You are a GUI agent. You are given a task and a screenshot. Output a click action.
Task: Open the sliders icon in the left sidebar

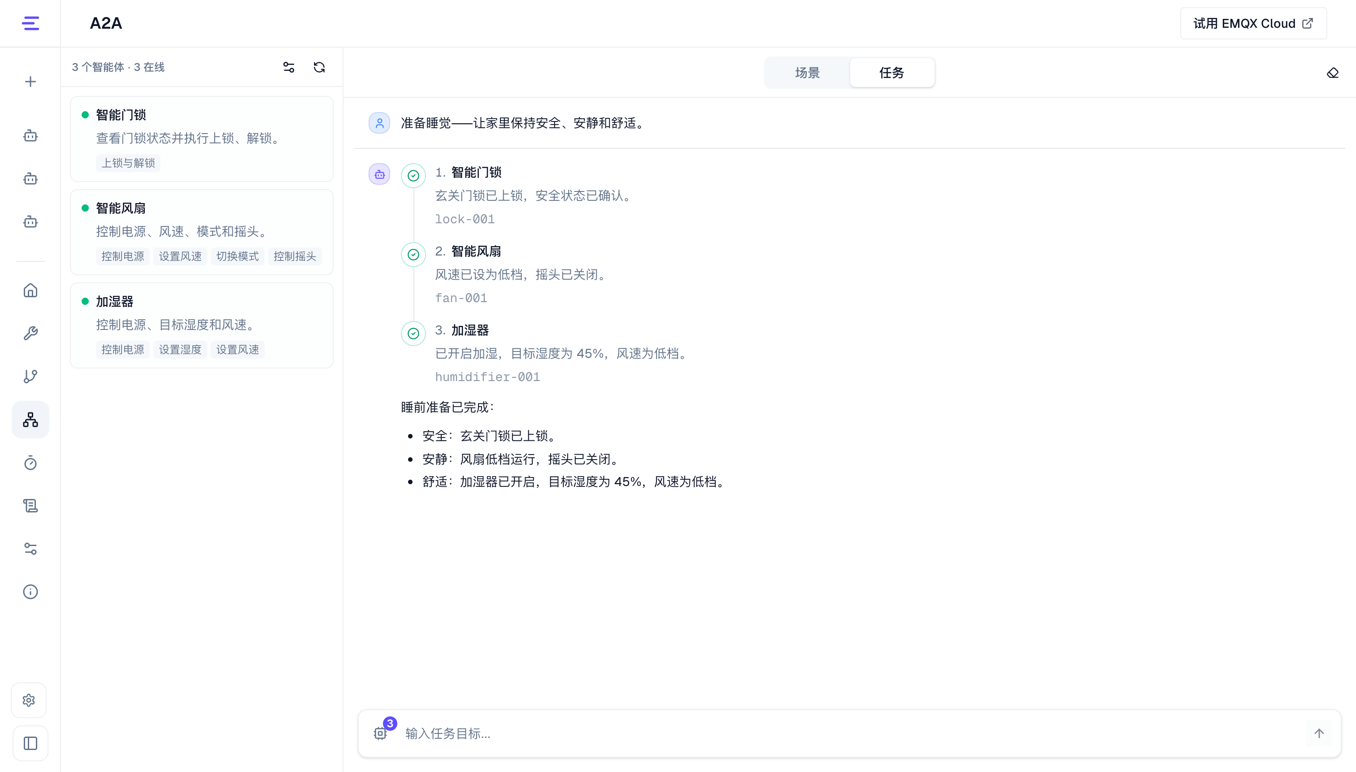[x=30, y=549]
